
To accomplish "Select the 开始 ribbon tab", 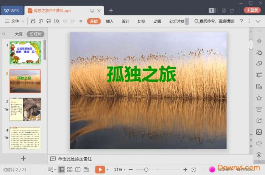I will 94,21.
